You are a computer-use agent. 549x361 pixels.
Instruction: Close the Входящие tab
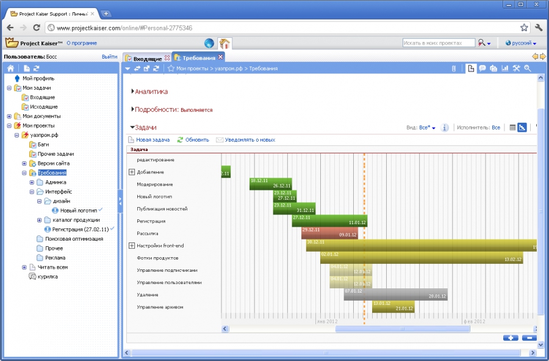click(167, 58)
